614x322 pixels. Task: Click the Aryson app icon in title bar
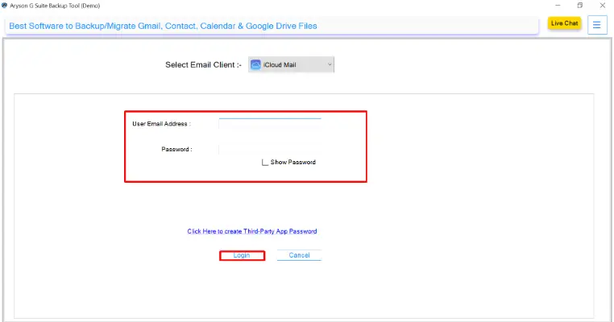tap(4, 6)
